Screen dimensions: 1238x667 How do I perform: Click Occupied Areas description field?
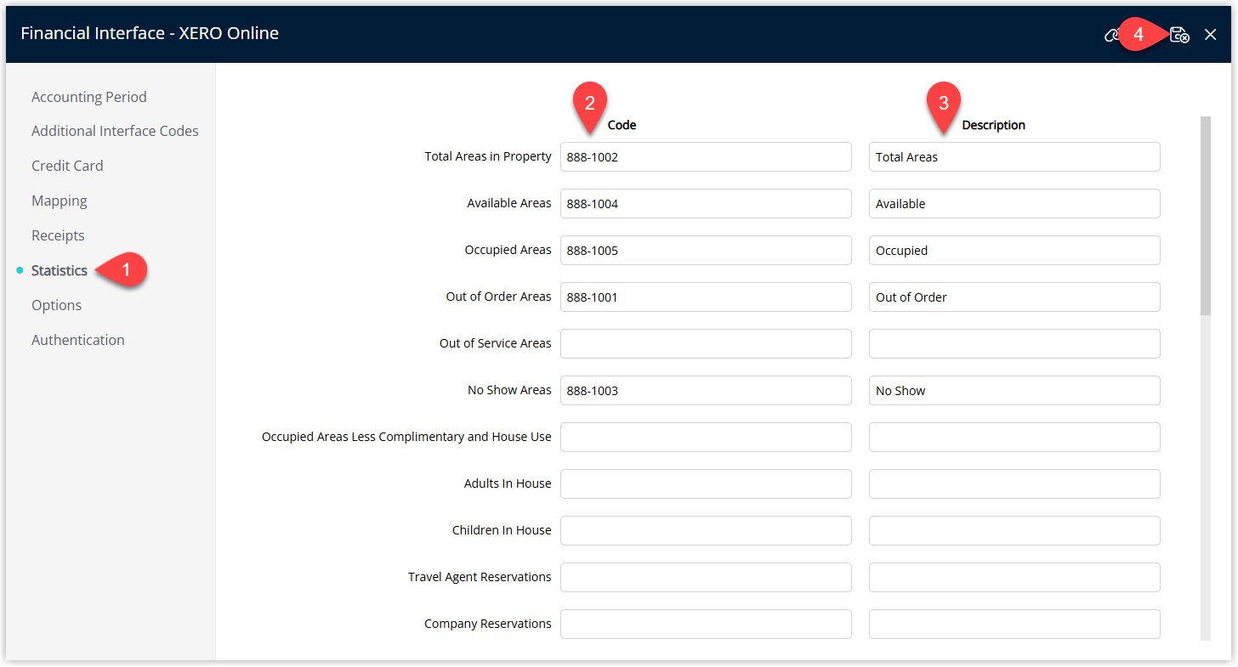coord(1014,250)
